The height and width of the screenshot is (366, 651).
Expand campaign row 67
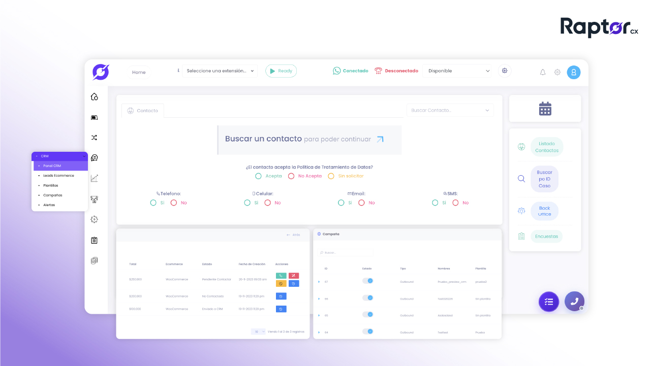click(319, 282)
